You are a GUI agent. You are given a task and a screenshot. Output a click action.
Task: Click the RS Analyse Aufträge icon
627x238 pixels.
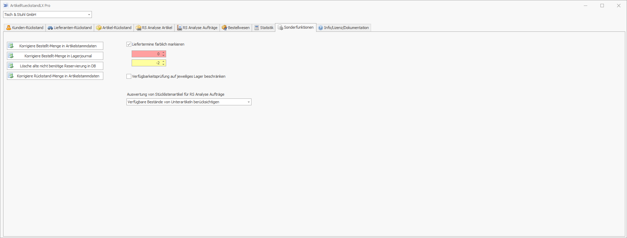click(x=179, y=28)
